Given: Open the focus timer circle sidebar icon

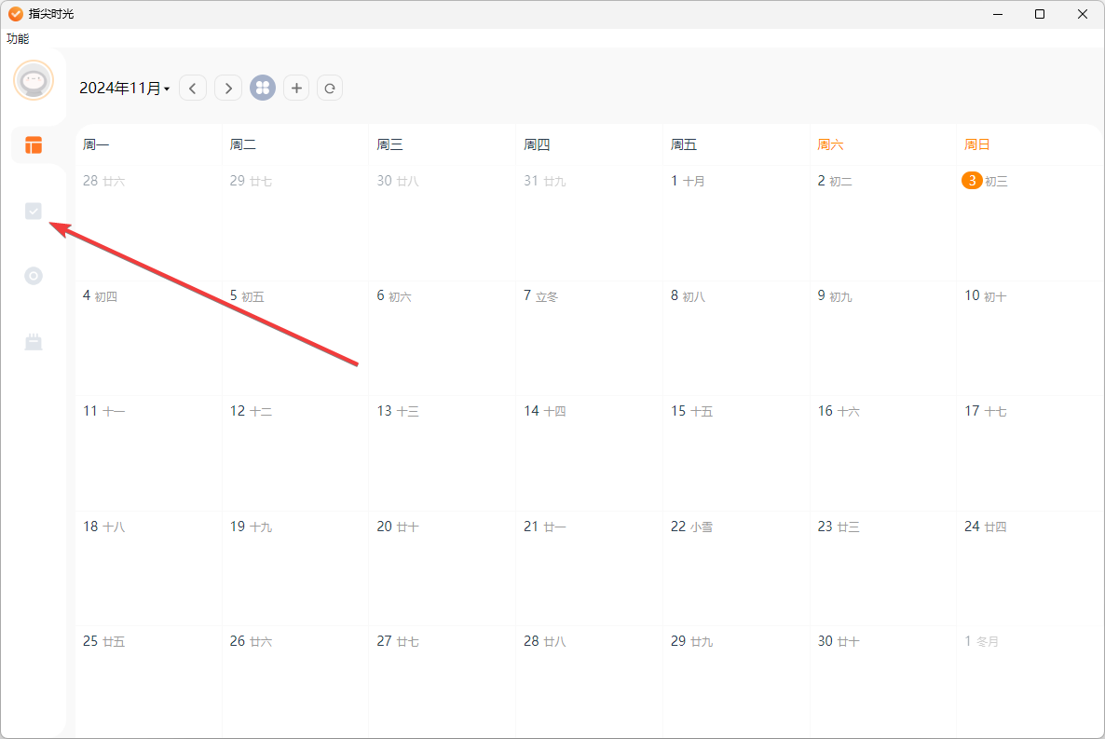Looking at the screenshot, I should pos(34,276).
